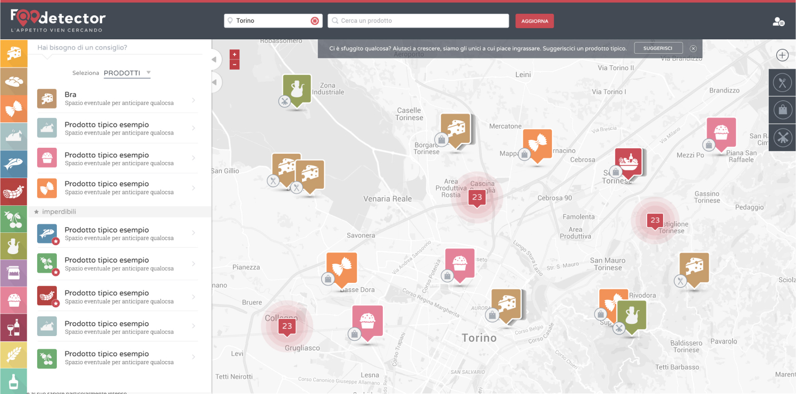Select the wine bottle and glass category
796x394 pixels.
click(x=13, y=327)
